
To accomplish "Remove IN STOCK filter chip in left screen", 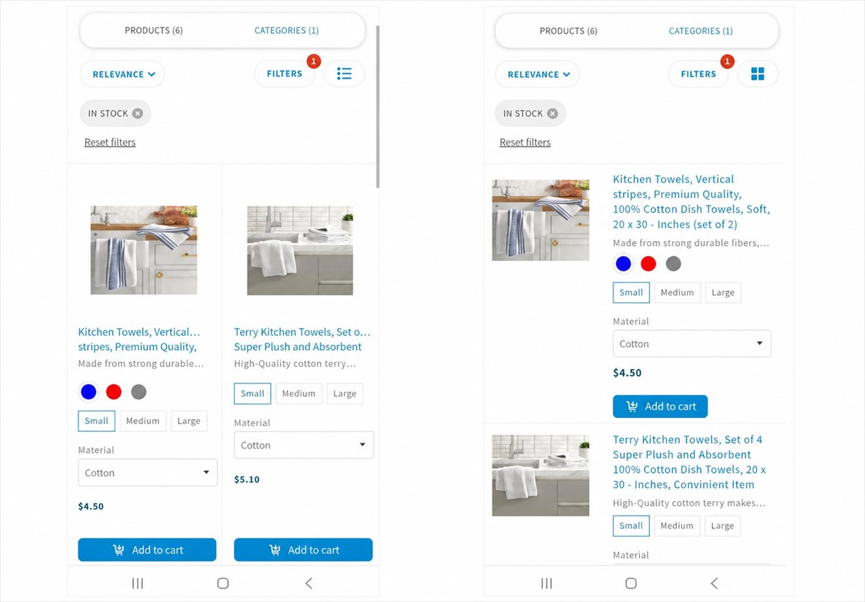I will 138,113.
